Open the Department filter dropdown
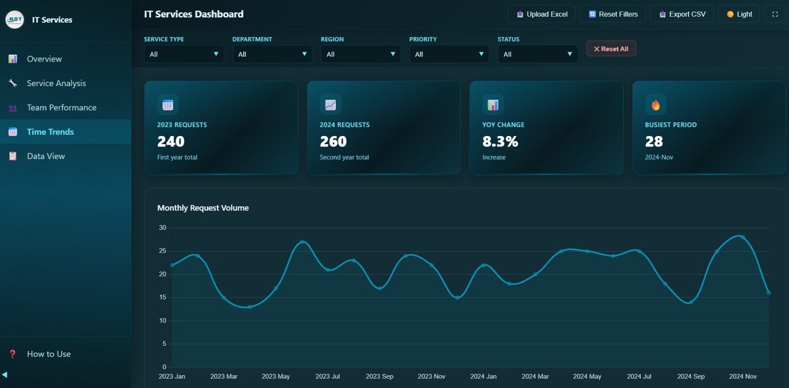789x388 pixels. point(272,54)
